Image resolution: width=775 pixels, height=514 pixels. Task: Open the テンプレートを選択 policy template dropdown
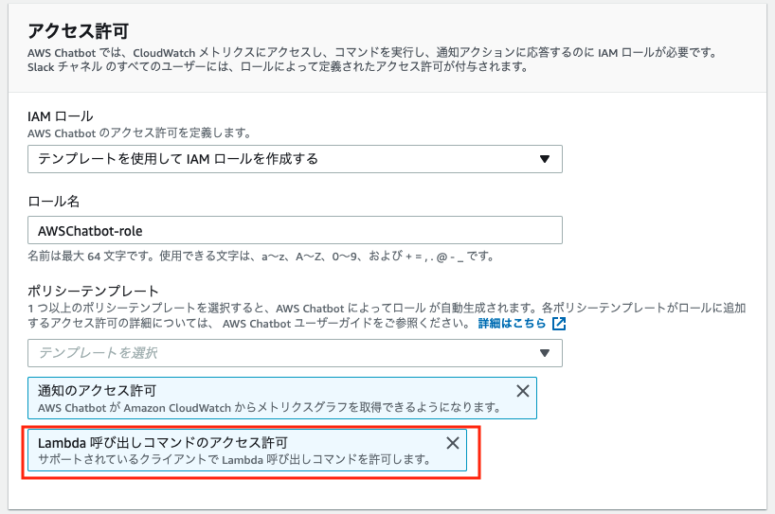click(x=295, y=353)
